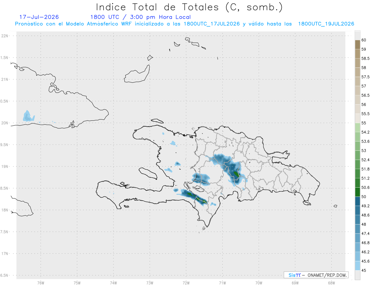Click the colorbar value '50.6'
The image size is (372, 287).
365,187
